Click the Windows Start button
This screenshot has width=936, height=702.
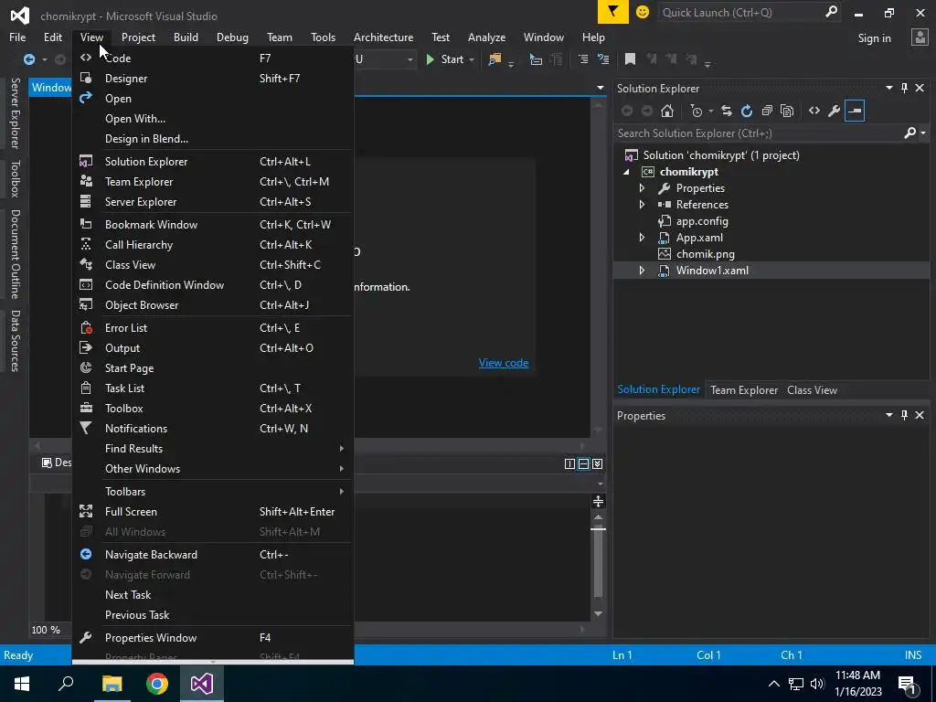click(x=22, y=684)
